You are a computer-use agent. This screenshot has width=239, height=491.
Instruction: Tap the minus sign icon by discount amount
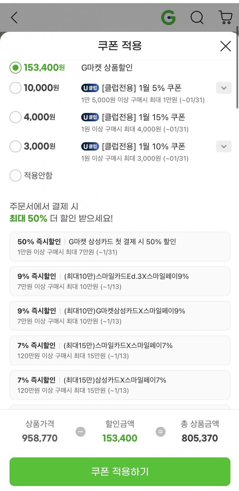(81, 432)
